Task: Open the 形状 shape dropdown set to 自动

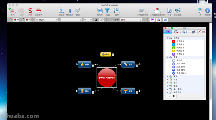Action: pyautogui.click(x=131, y=20)
